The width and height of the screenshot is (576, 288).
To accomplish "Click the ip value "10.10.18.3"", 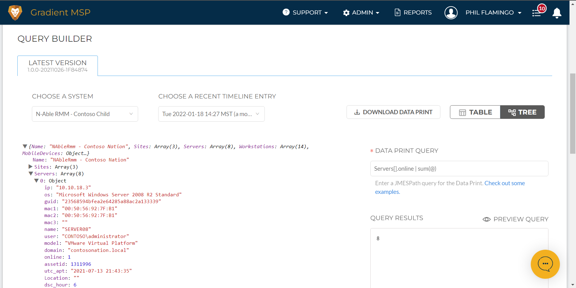I will click(x=73, y=188).
